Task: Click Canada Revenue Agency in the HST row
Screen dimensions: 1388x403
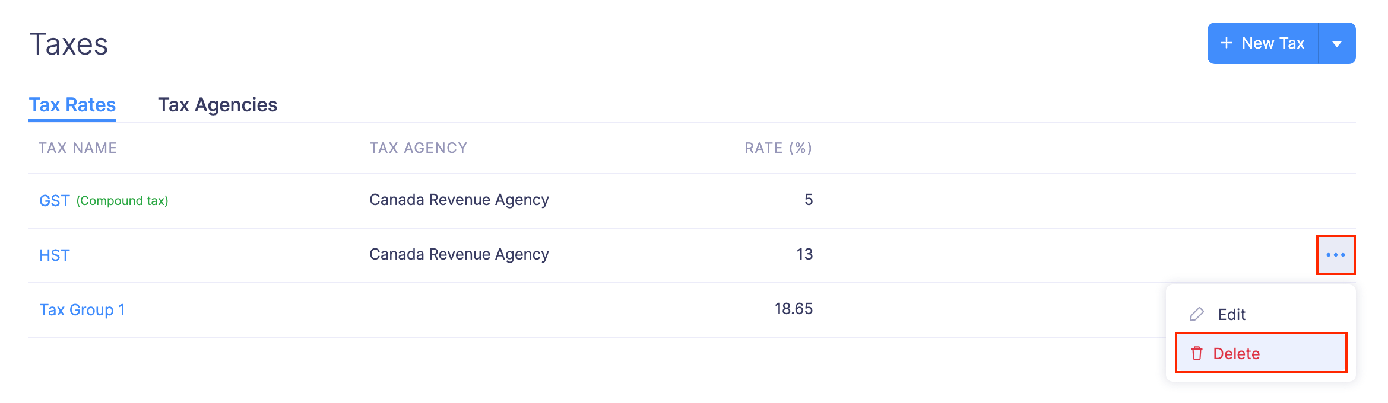Action: coord(459,254)
